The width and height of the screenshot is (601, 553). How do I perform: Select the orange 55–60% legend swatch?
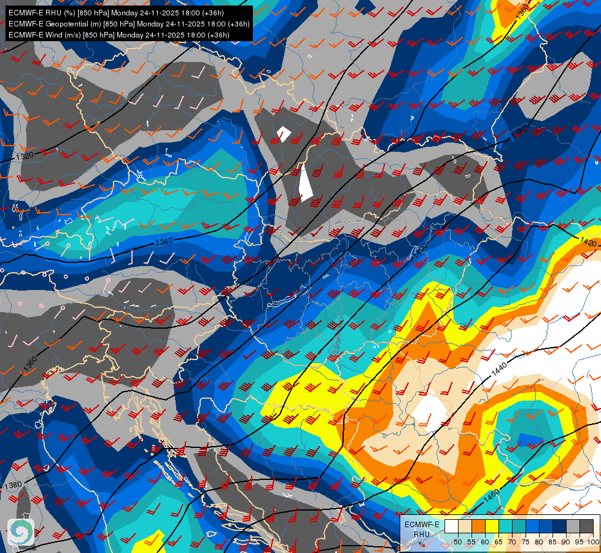coord(478,527)
